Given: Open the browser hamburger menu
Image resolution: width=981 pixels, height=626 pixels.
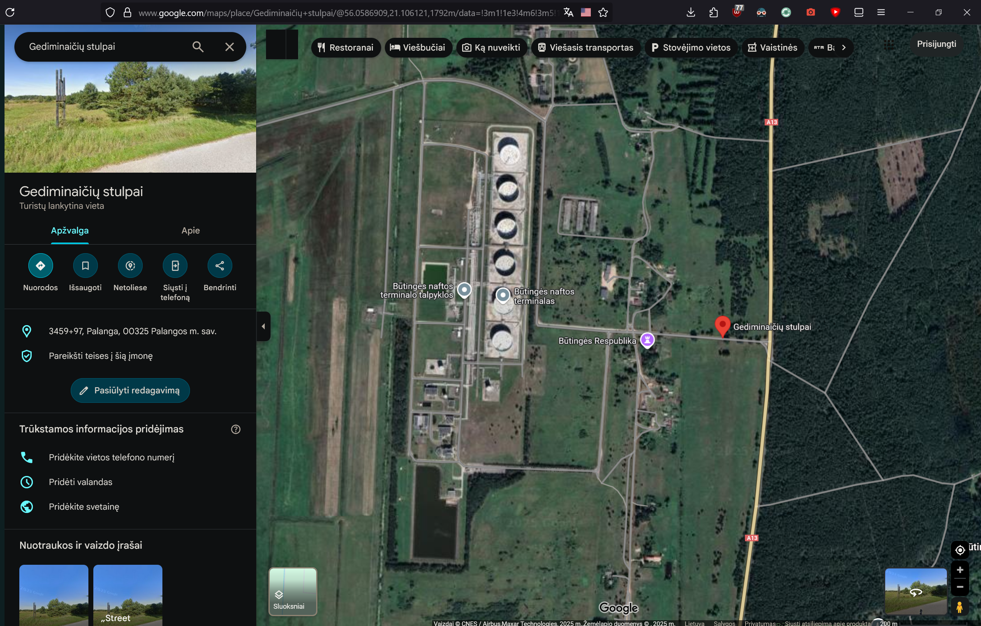Looking at the screenshot, I should point(881,12).
